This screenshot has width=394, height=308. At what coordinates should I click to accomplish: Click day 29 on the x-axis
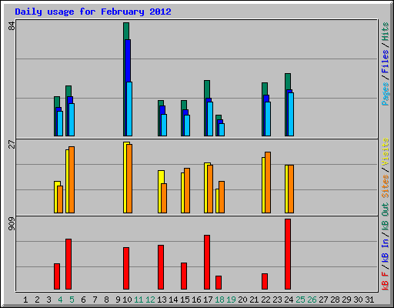tap(346, 300)
